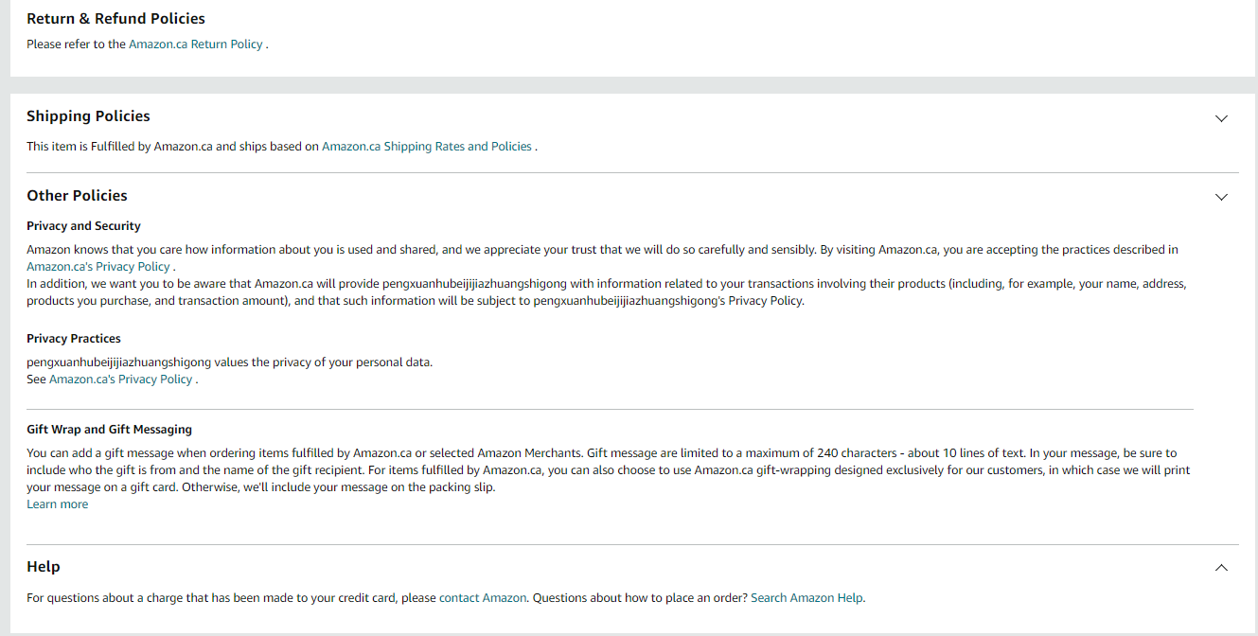Click Learn more about gift messaging
This screenshot has width=1258, height=636.
coord(57,504)
